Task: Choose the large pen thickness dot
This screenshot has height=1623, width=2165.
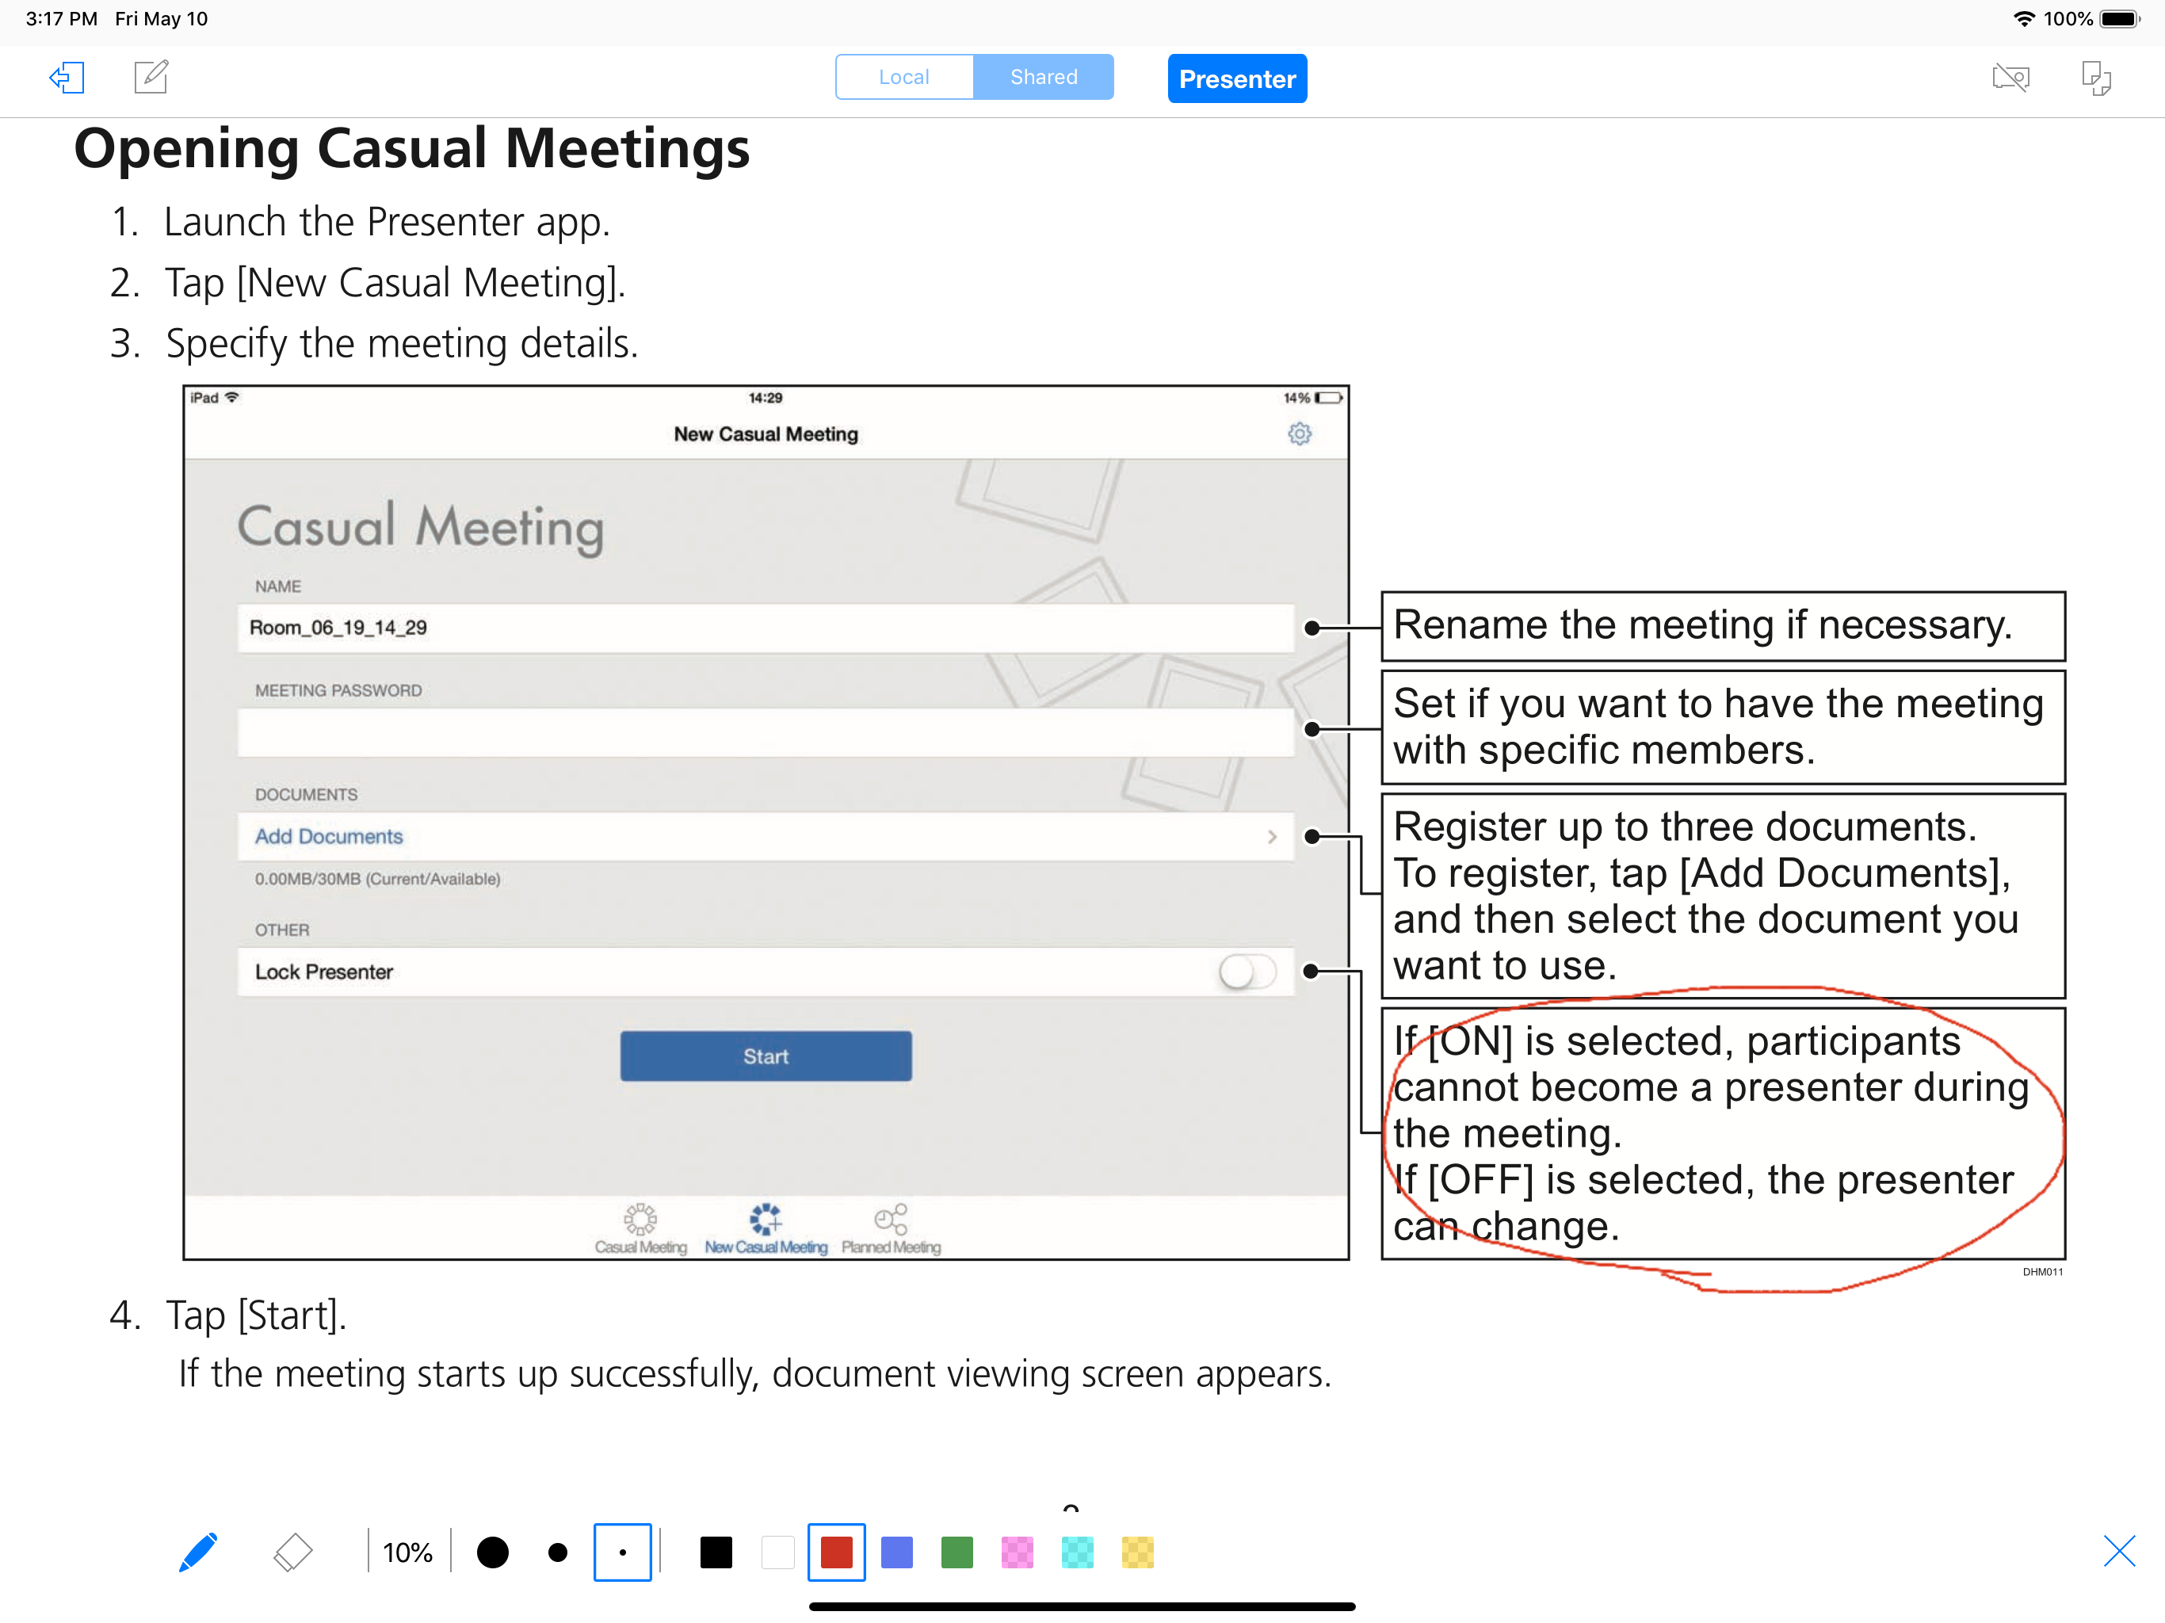Action: (492, 1552)
